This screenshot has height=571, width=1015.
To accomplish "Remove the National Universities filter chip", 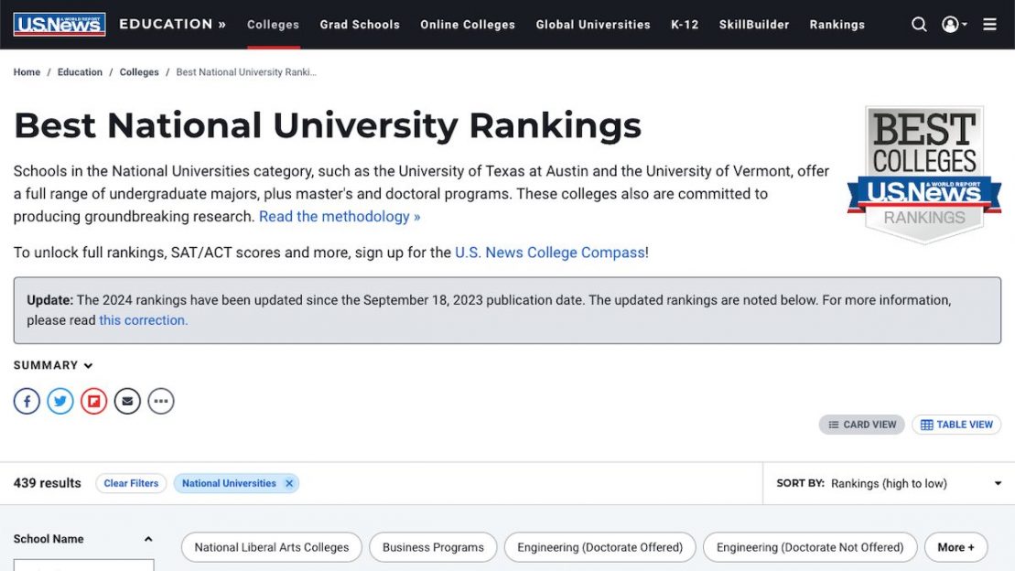I will 289,482.
